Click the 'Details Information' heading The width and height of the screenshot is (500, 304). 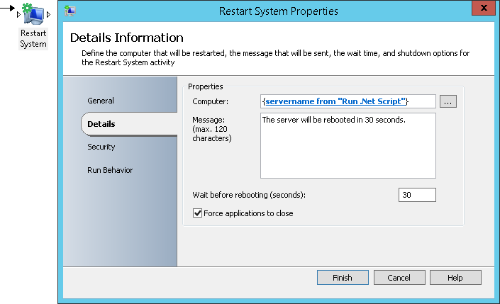(x=126, y=38)
